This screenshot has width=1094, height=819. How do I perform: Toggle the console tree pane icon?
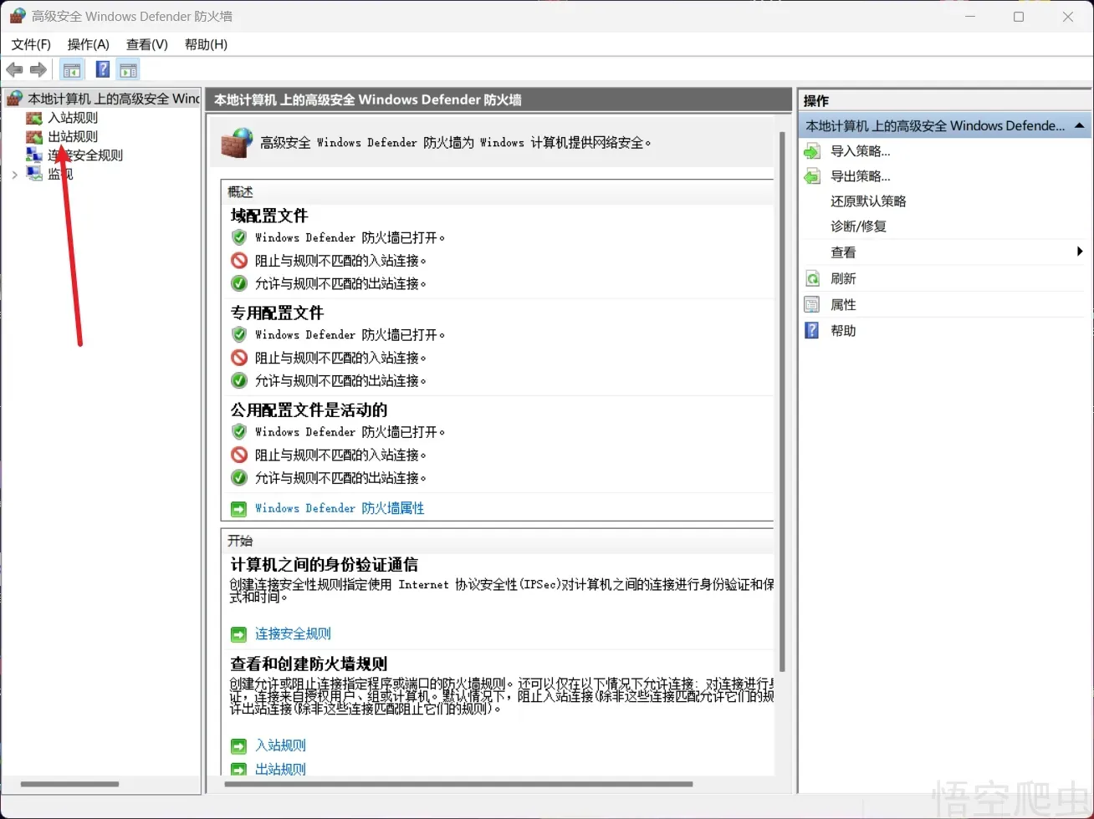click(72, 69)
